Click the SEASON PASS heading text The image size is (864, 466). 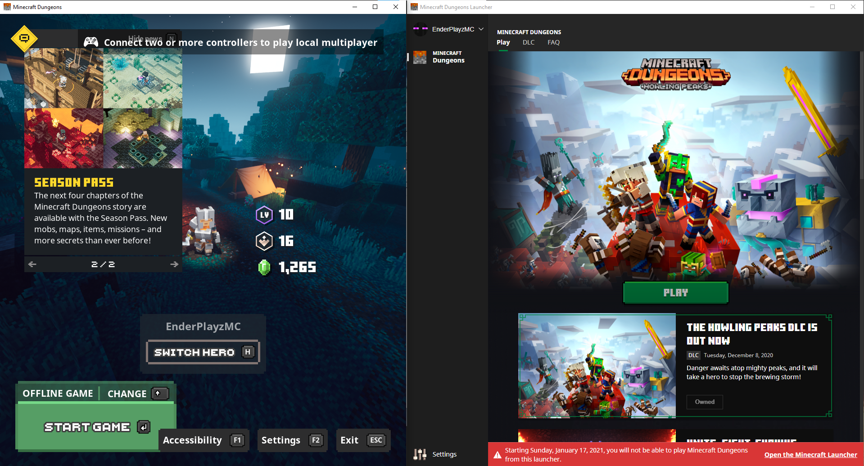click(x=74, y=182)
